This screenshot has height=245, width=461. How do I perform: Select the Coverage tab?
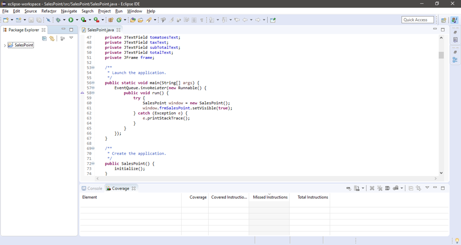[x=121, y=189]
